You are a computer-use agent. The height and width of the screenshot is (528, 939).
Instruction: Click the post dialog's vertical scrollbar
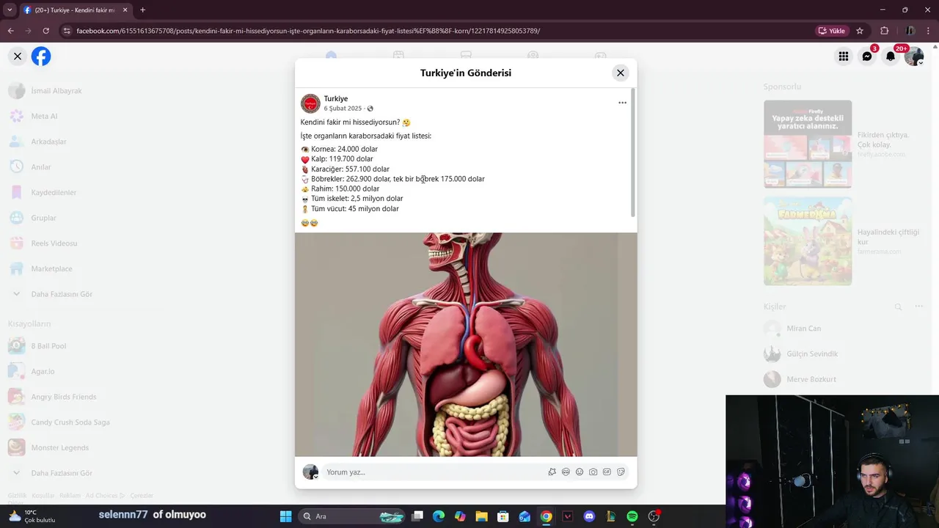coord(632,153)
